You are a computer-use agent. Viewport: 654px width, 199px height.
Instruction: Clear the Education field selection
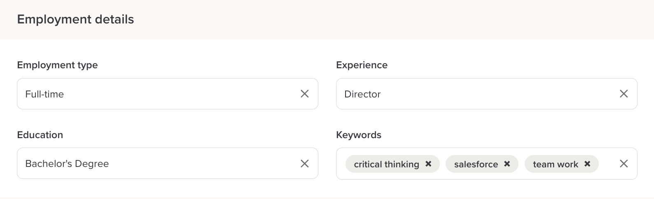point(305,164)
